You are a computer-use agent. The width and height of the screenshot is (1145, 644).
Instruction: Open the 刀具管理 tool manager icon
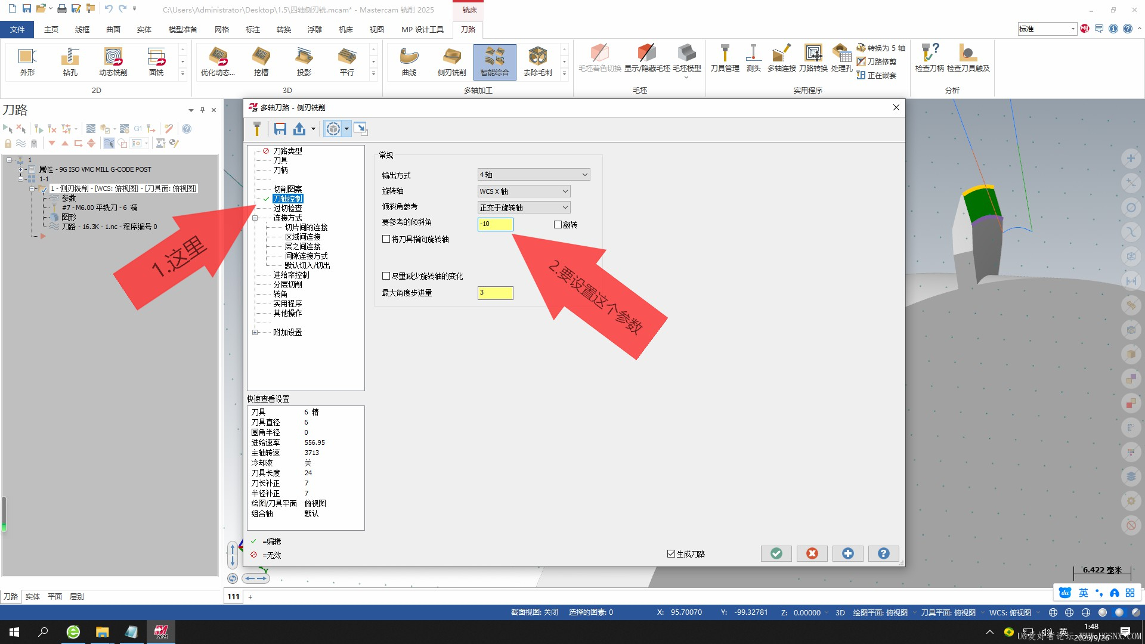pos(725,58)
